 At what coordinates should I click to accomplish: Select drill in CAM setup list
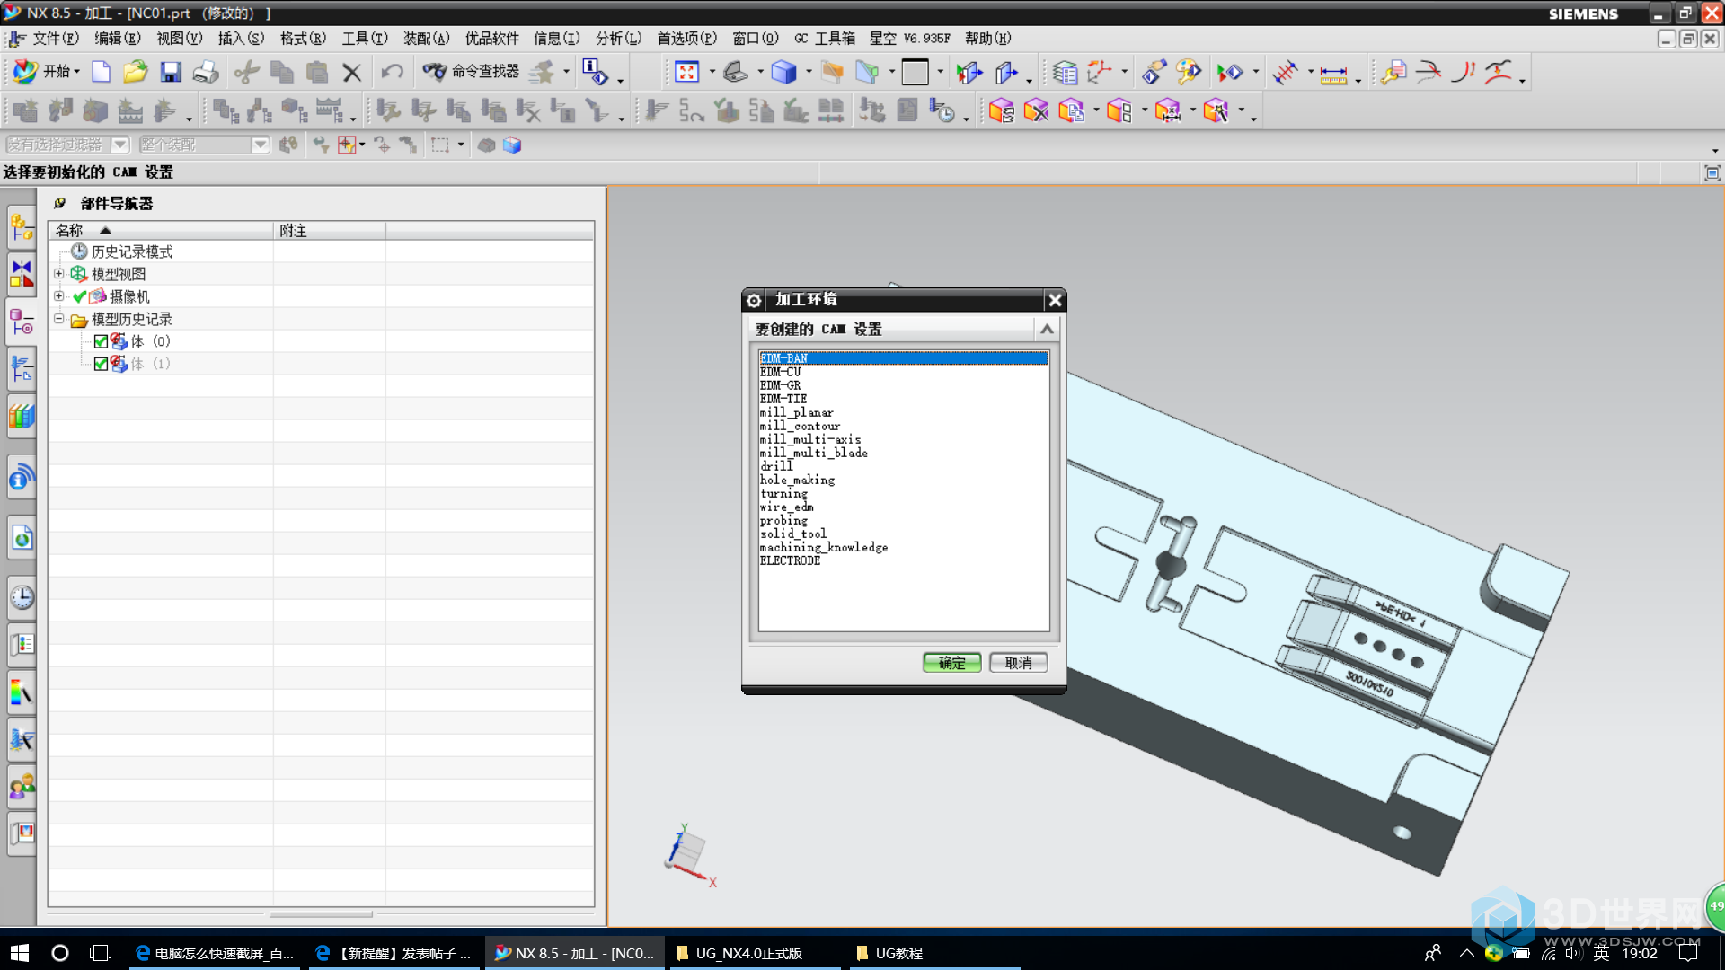(x=903, y=466)
